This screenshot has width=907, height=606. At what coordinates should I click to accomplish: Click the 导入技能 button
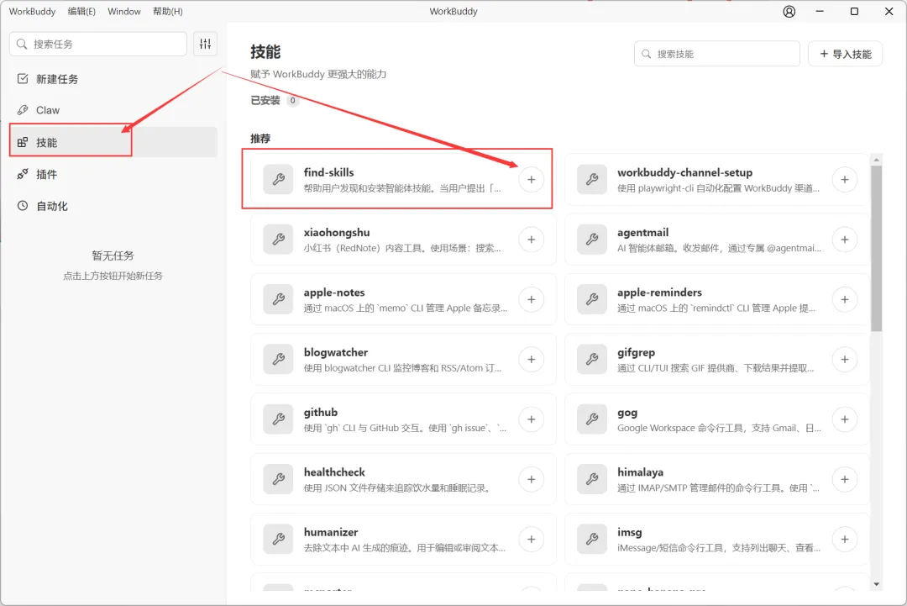tap(845, 54)
